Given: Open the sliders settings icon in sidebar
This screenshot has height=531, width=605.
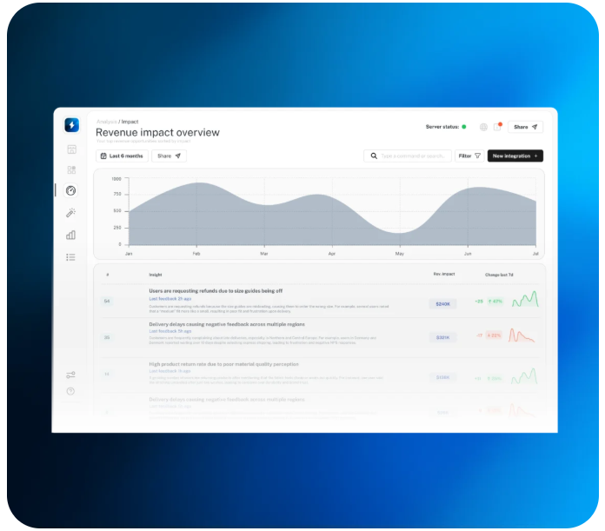Looking at the screenshot, I should (71, 375).
